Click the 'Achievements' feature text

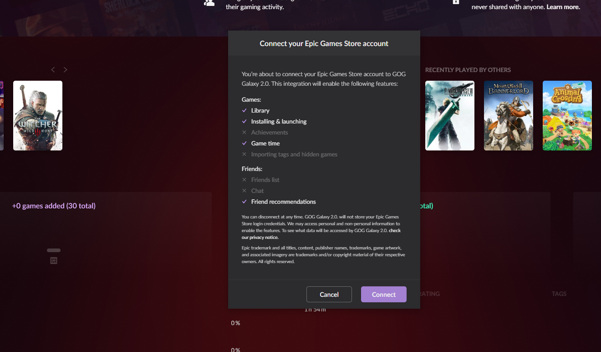click(x=270, y=132)
